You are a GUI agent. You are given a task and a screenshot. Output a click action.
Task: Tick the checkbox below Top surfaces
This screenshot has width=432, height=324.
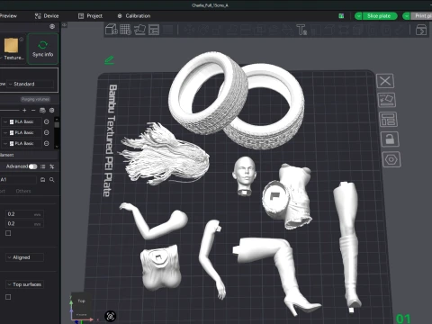click(8, 297)
